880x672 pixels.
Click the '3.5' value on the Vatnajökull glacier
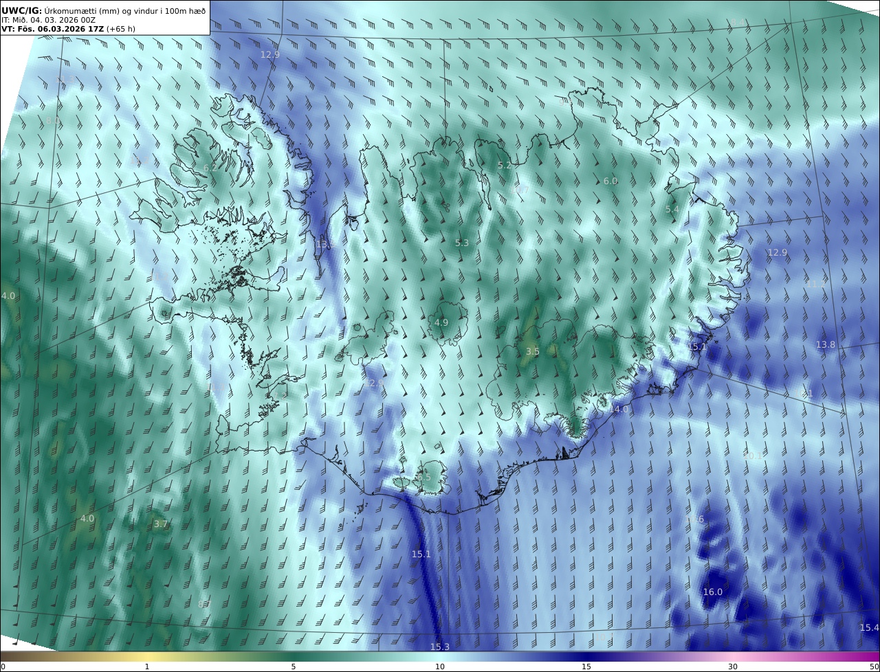pyautogui.click(x=533, y=352)
